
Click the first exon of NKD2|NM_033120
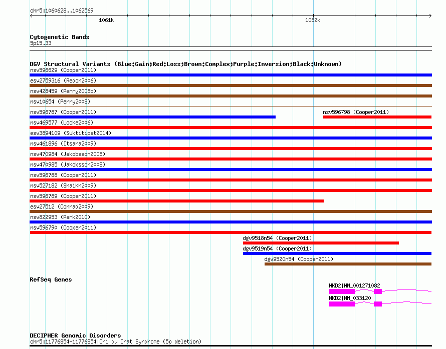(342, 304)
